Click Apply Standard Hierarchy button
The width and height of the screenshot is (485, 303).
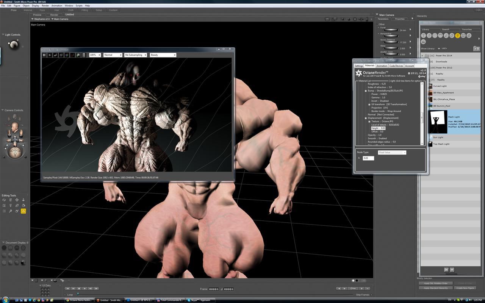click(x=436, y=288)
